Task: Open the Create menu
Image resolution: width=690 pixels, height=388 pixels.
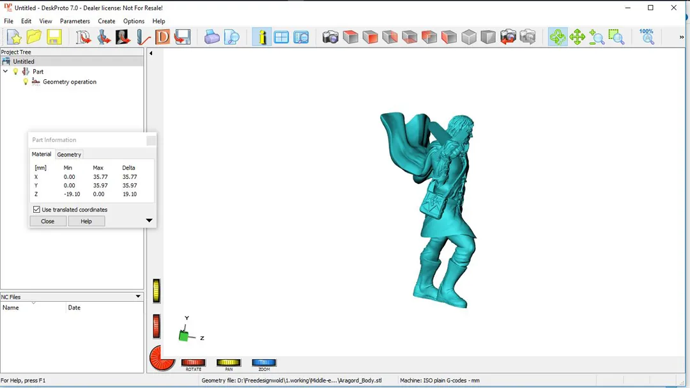Action: click(107, 21)
